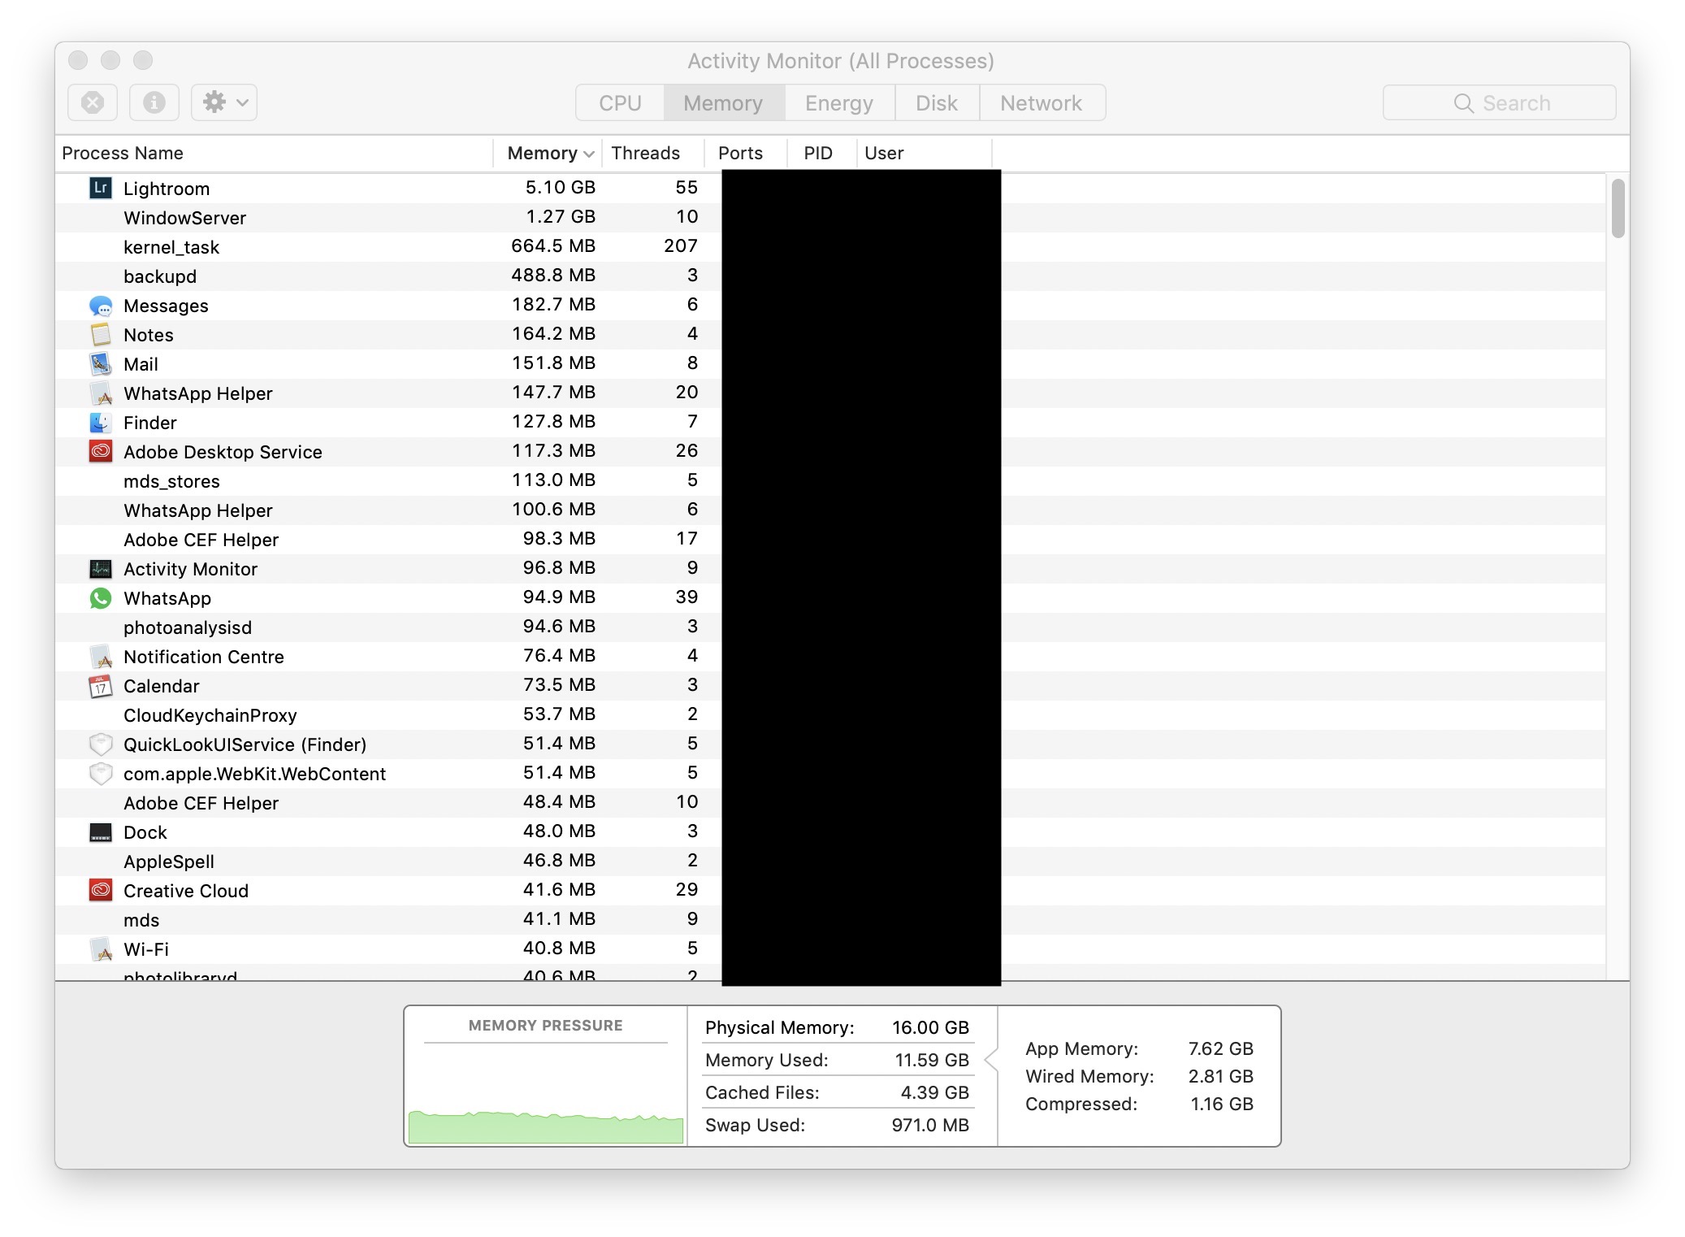This screenshot has height=1237, width=1685.
Task: Switch to the Energy tab
Action: click(839, 103)
